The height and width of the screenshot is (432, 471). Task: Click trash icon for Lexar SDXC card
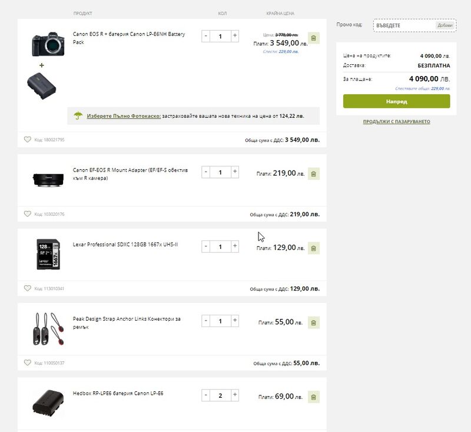coord(313,248)
